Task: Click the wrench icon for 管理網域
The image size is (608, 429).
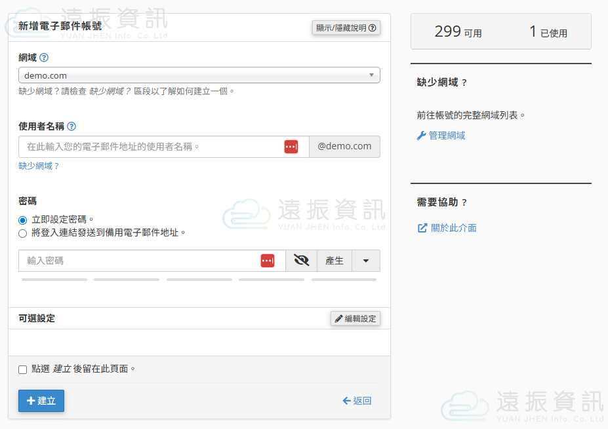Action: (x=422, y=136)
